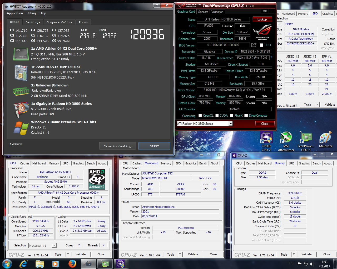Click the volume speaker tray icon
Viewport: 337px width, 269px height.
coord(312,264)
